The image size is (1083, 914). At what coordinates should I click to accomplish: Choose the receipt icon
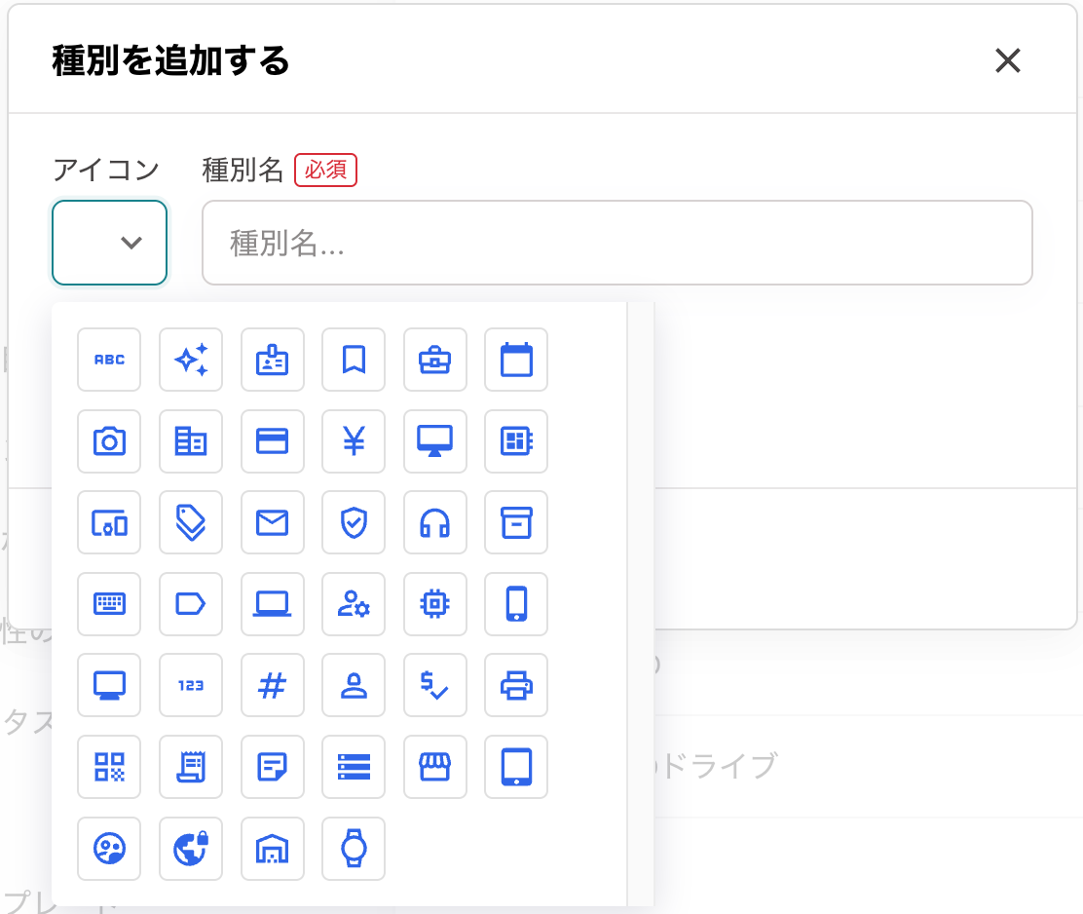[191, 767]
